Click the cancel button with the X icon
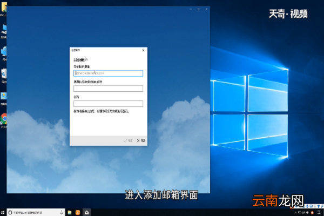Viewport: 324px width, 216px height. [x=141, y=140]
